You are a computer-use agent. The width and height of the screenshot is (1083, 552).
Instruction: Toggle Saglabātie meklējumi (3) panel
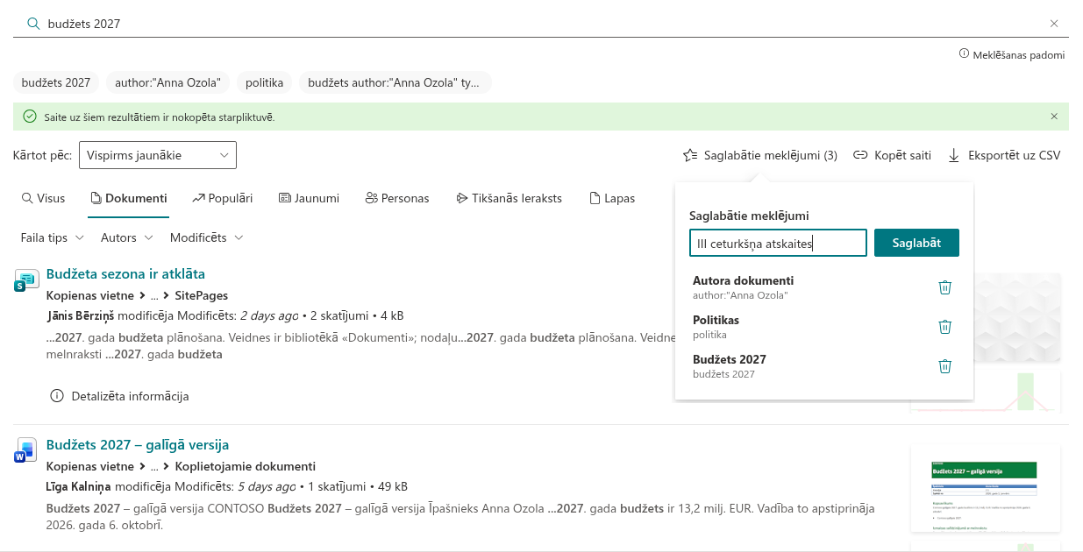point(760,155)
